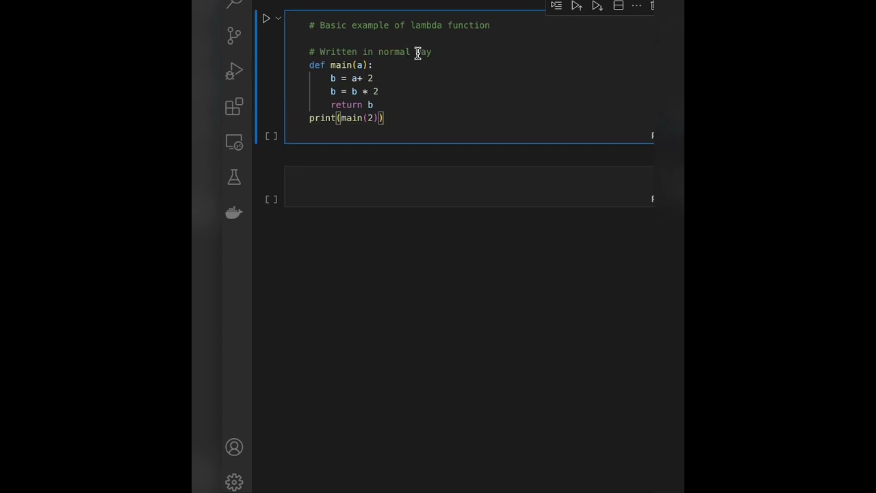Place cursor on "def main(a):" line
Image resolution: width=876 pixels, height=493 pixels.
341,65
